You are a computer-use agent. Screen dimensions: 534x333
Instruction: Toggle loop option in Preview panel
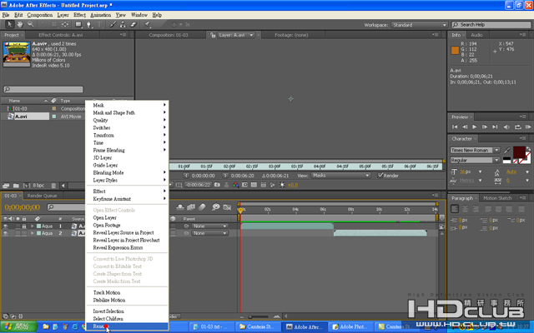[517, 127]
